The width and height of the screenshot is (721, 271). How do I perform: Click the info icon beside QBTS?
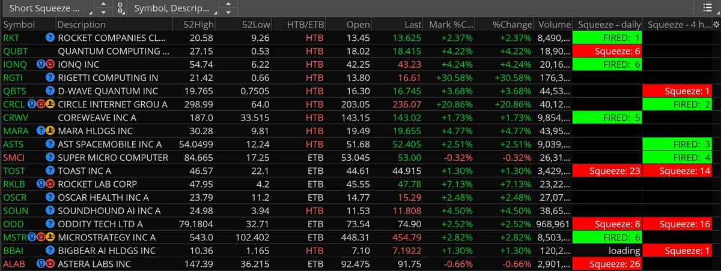(50, 91)
